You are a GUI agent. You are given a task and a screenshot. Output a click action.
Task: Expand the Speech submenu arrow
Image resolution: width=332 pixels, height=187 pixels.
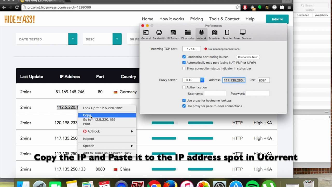click(132, 146)
